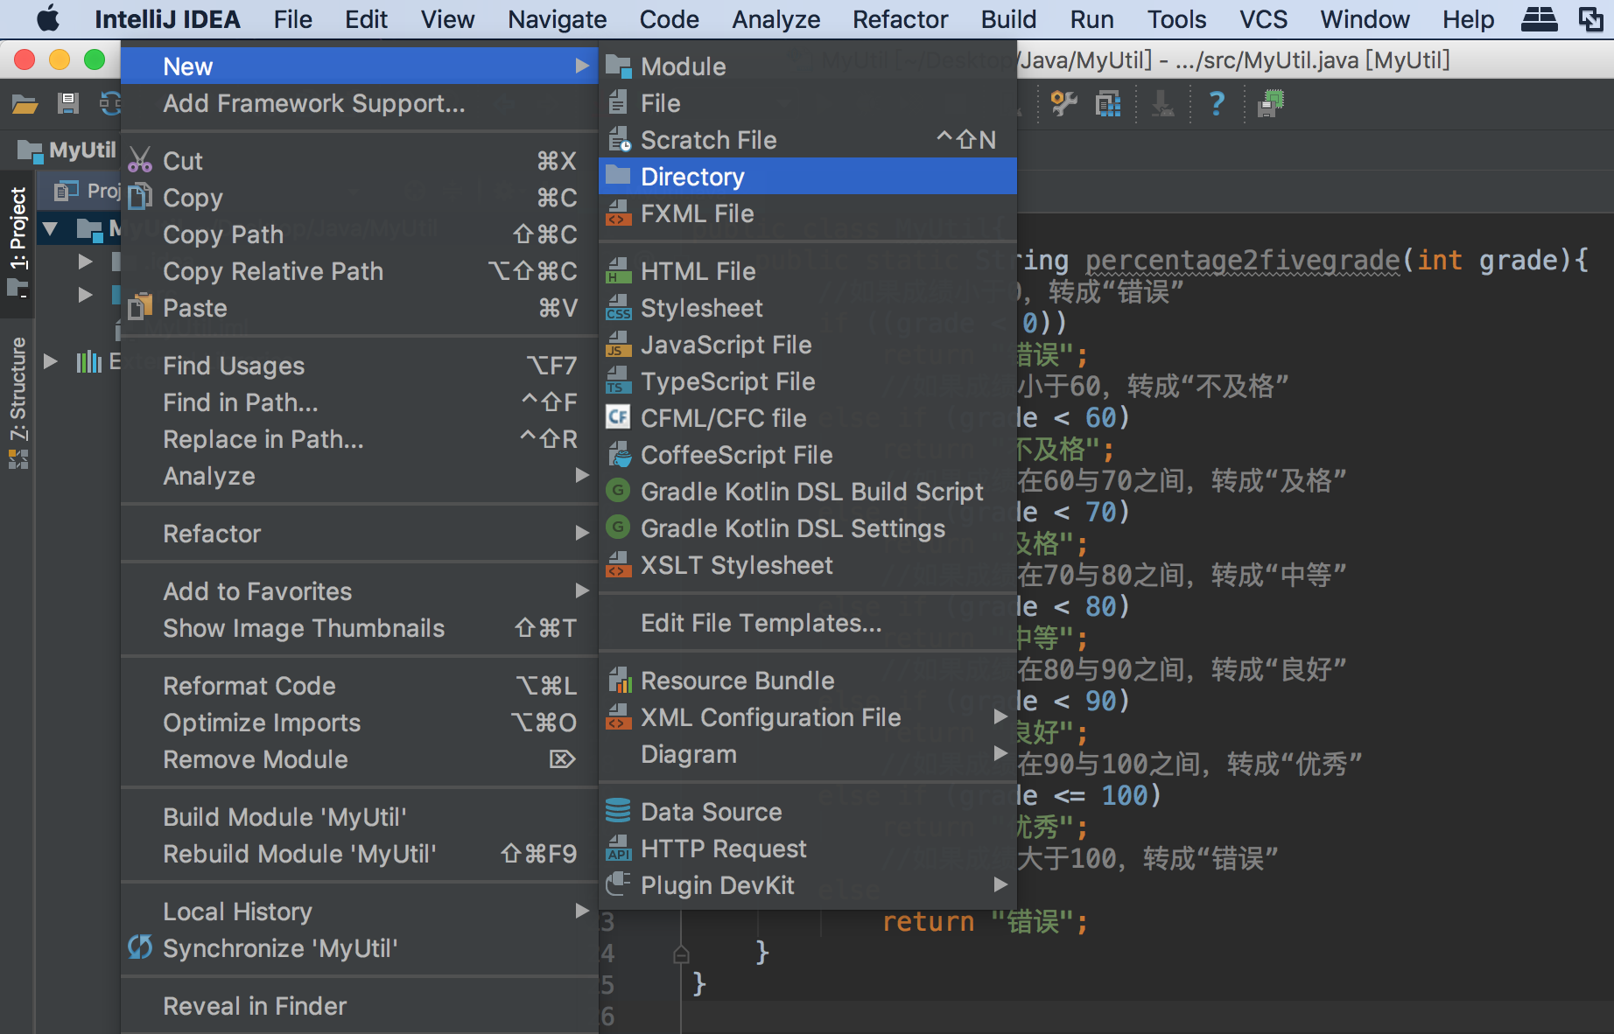
Task: Click the MyUtil breadcrumb in navigation bar
Action: (67, 150)
